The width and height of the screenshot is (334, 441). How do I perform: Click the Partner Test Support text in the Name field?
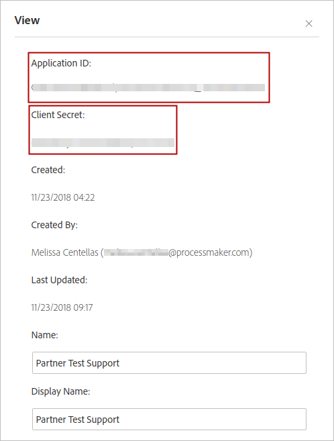(78, 363)
